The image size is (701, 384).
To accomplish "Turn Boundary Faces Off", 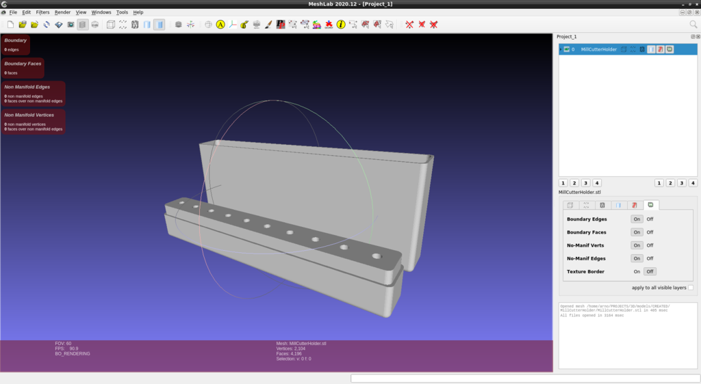I will pos(650,232).
